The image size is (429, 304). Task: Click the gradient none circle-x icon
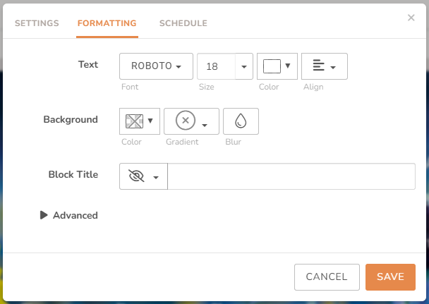pyautogui.click(x=185, y=121)
